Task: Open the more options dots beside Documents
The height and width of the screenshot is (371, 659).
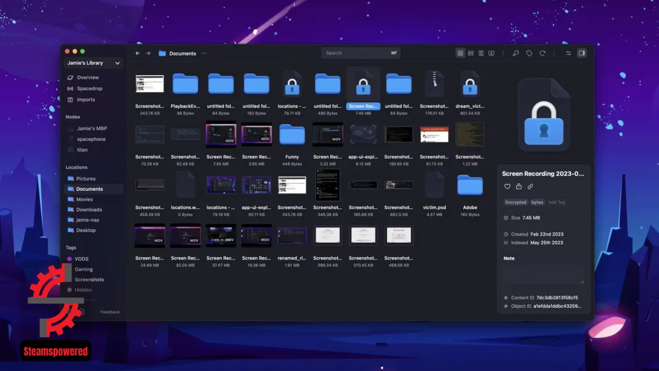Action: tap(204, 53)
